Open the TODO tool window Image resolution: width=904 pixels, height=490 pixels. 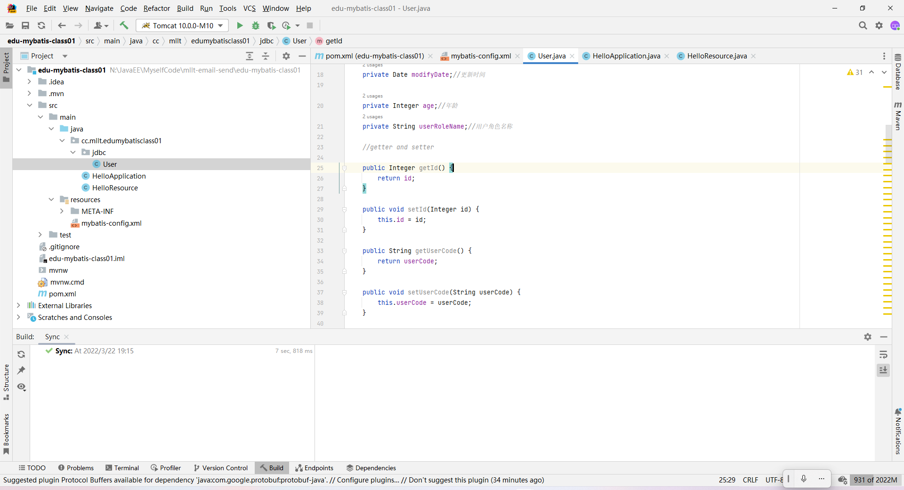coord(32,468)
